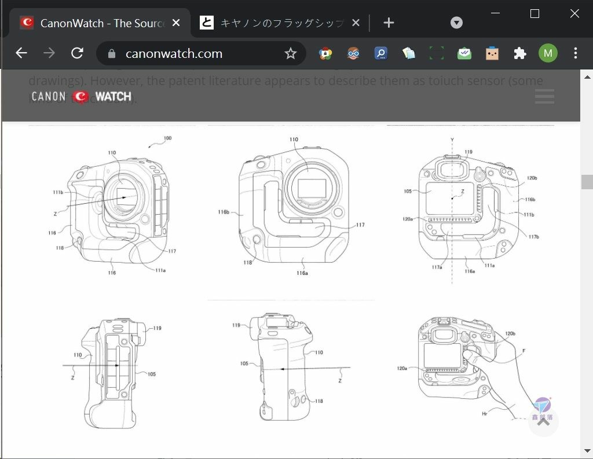Go back to the previous page
Image resolution: width=593 pixels, height=459 pixels.
point(21,53)
